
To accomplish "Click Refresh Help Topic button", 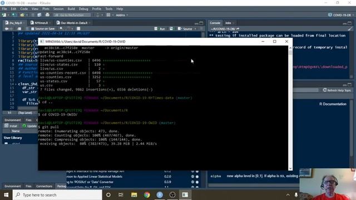I will coord(337,90).
